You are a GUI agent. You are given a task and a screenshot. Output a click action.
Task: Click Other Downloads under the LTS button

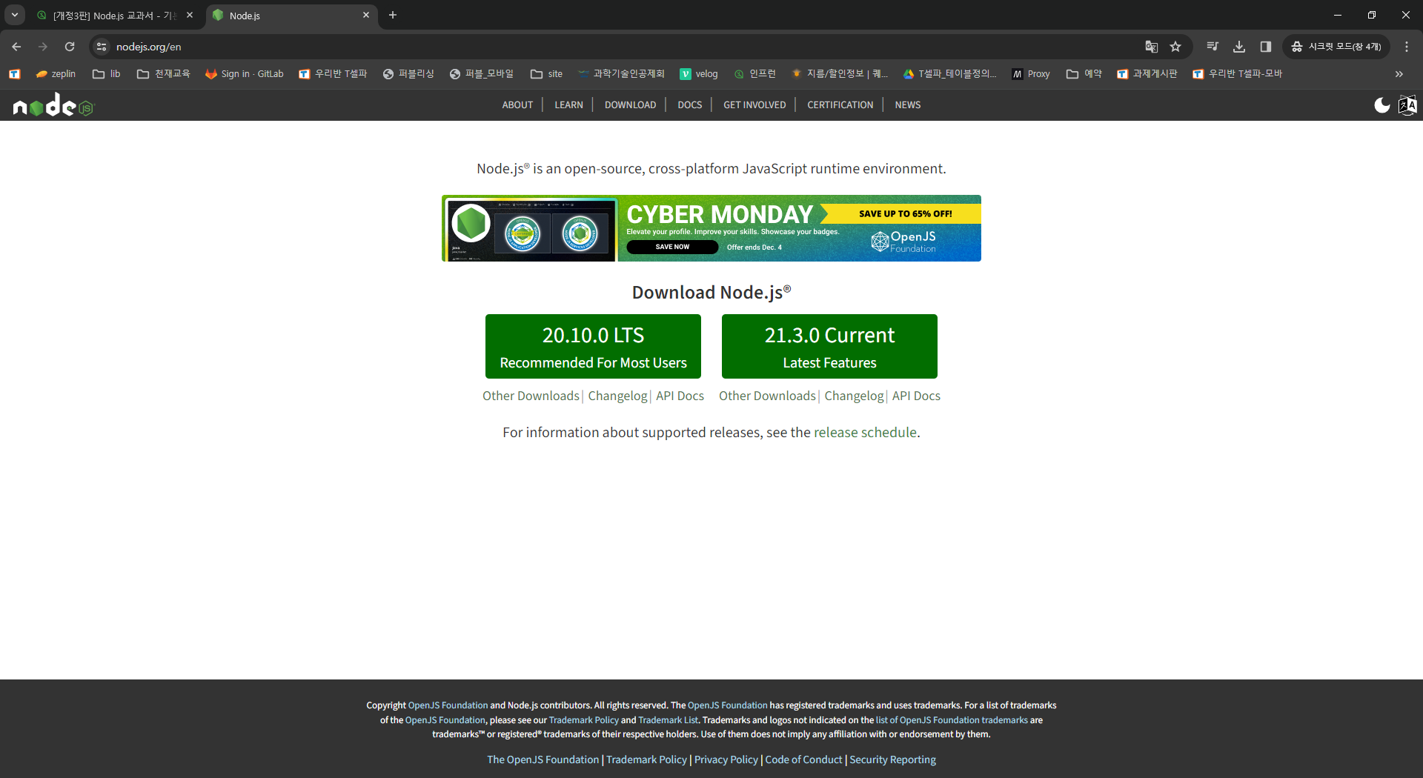[x=531, y=396]
